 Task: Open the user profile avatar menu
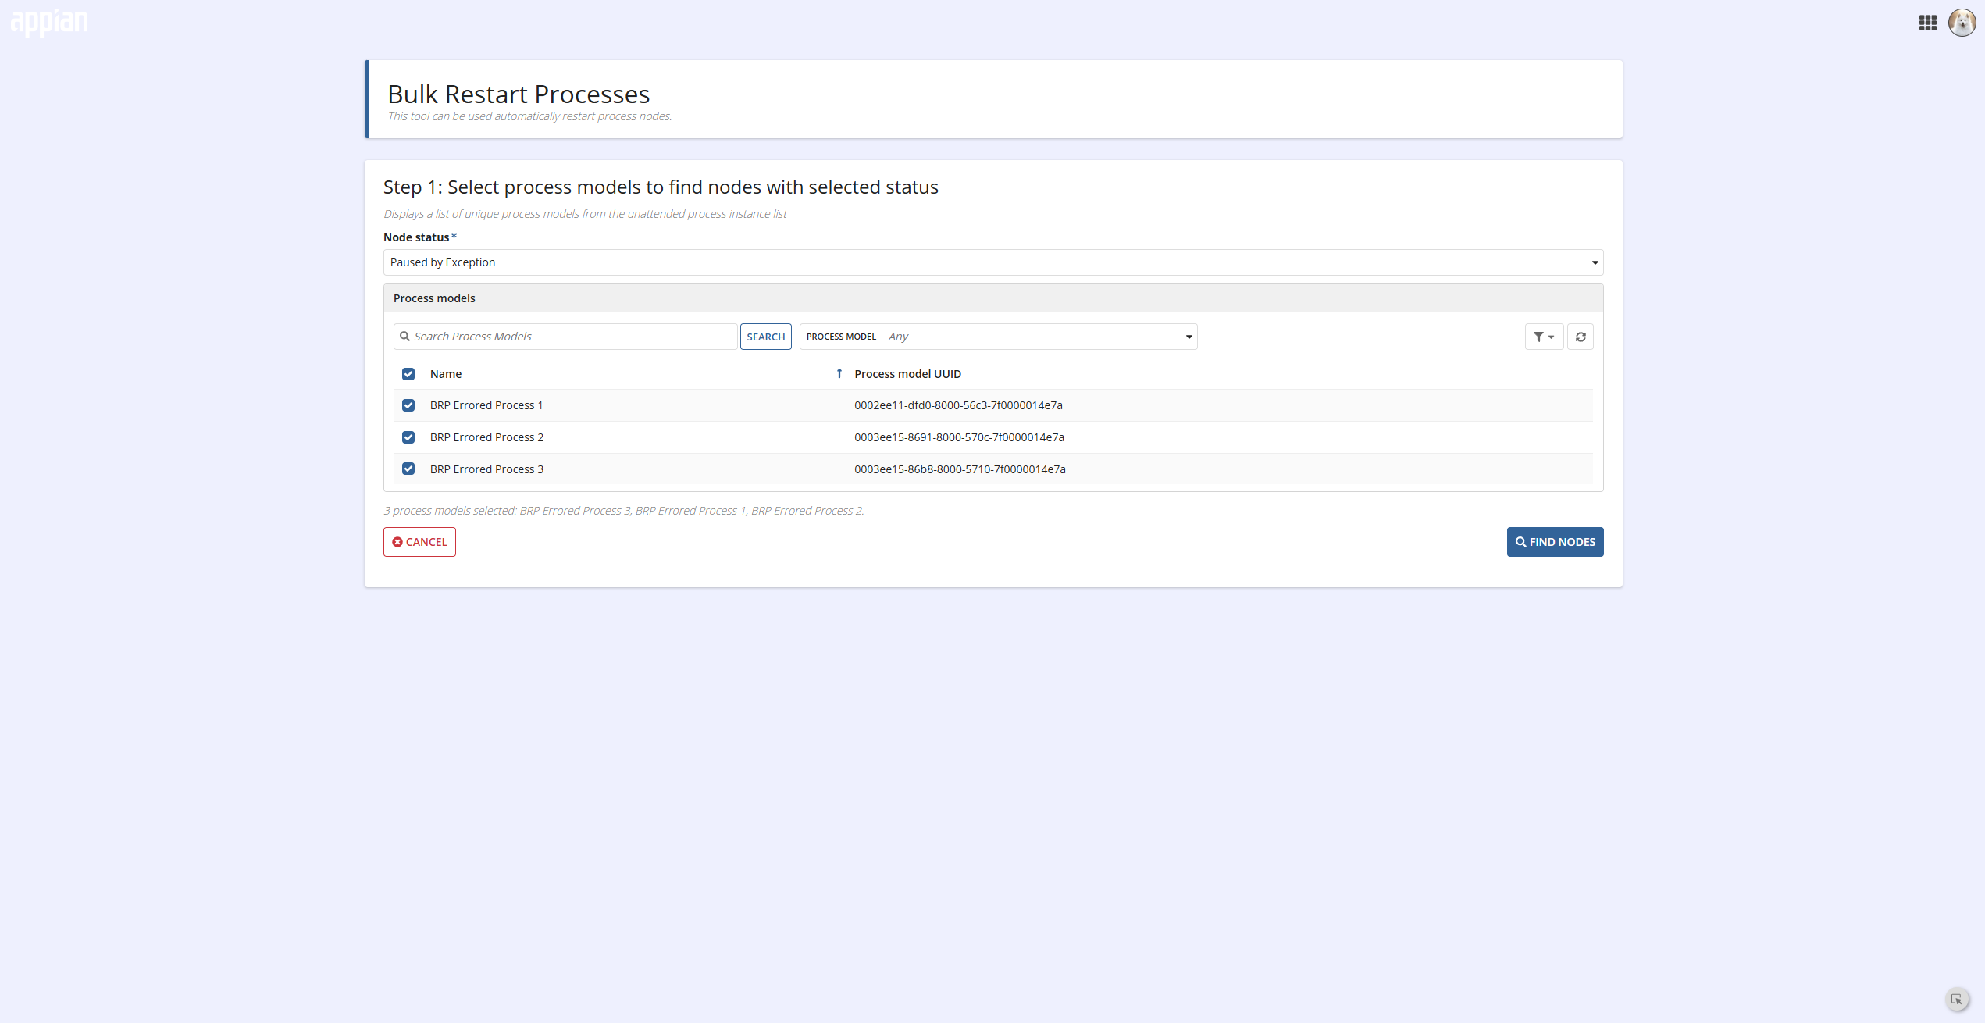1962,23
